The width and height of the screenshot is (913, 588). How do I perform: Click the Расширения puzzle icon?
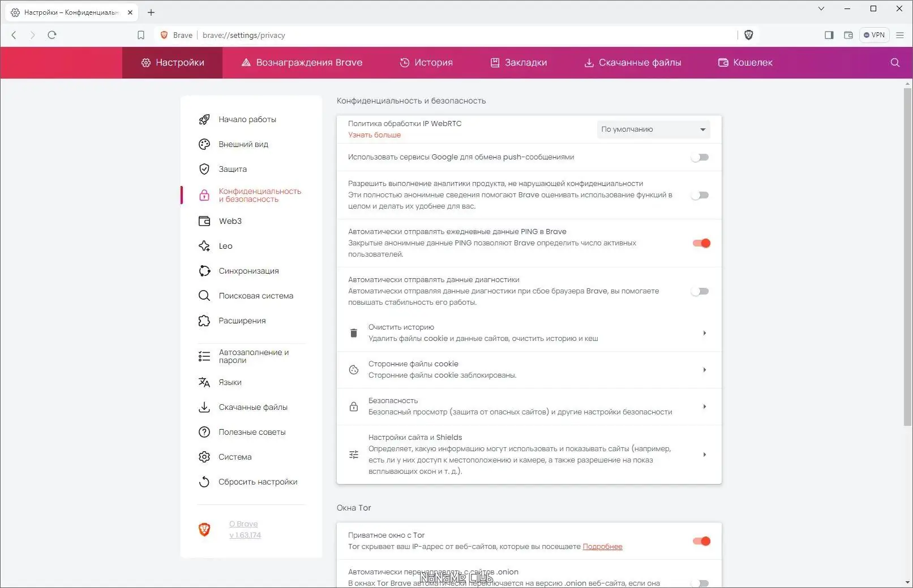tap(204, 320)
